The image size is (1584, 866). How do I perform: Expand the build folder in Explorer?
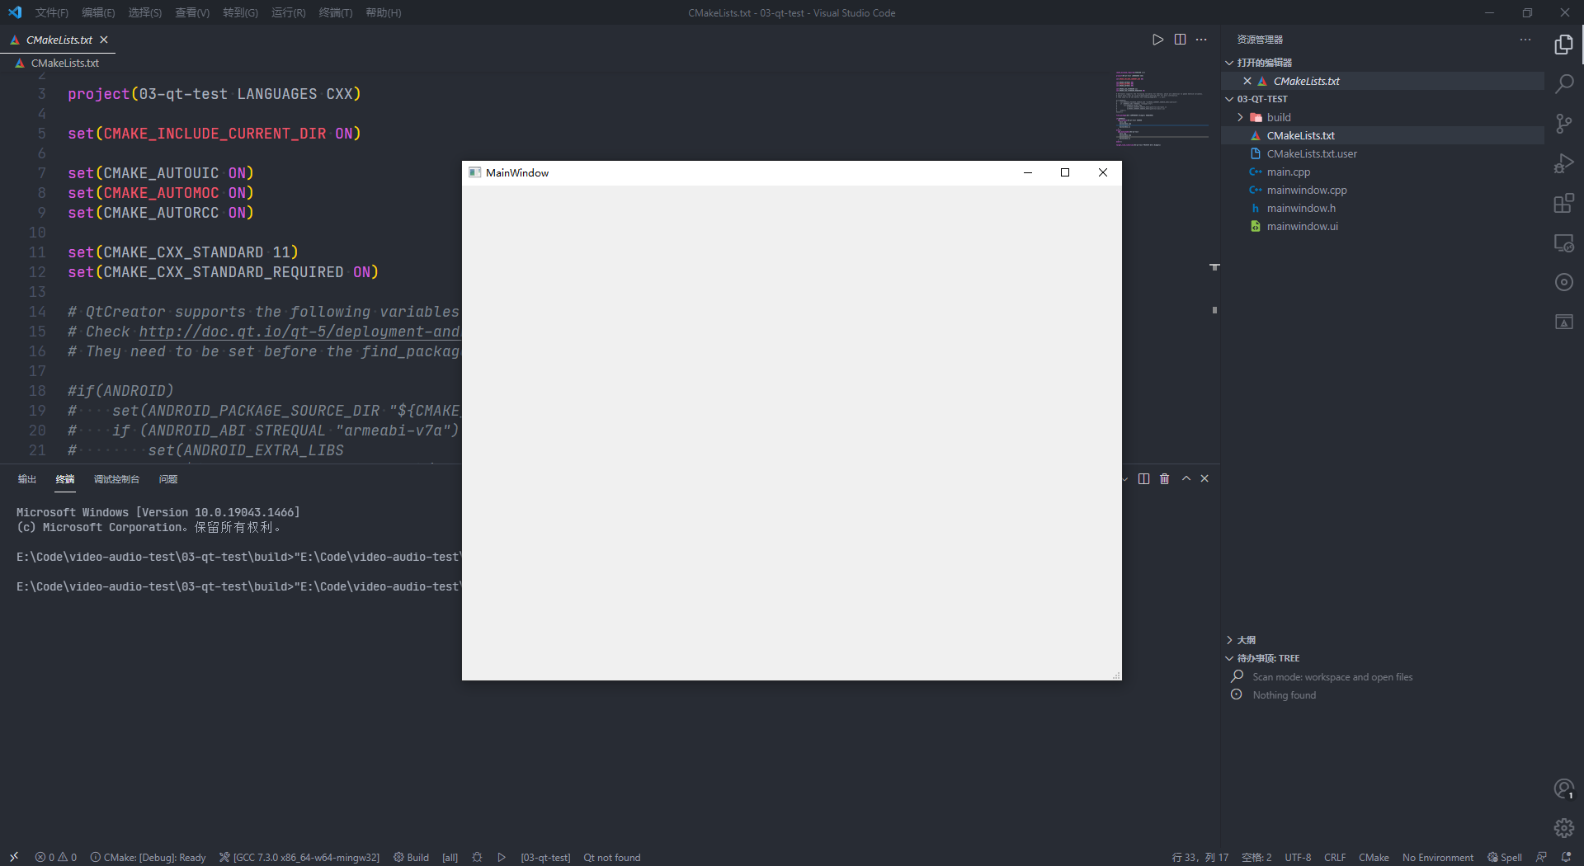coord(1239,117)
